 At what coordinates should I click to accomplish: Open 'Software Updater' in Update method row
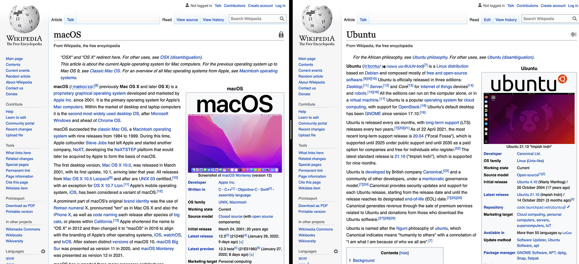point(531,240)
